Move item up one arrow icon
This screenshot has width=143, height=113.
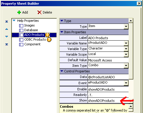click(x=6, y=29)
